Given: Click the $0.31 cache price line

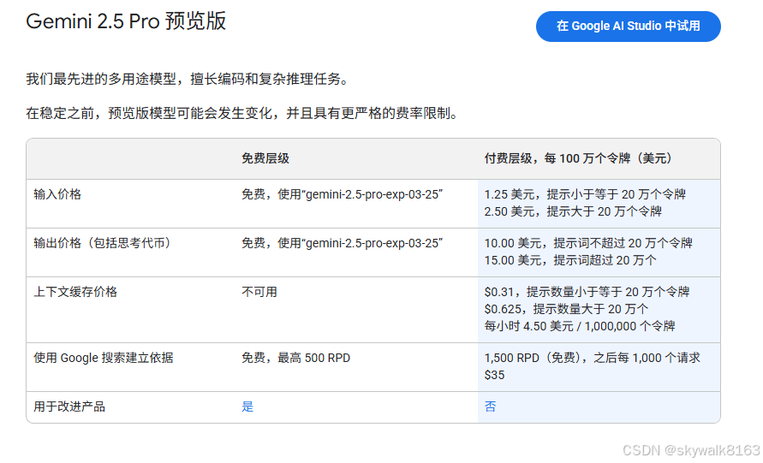Looking at the screenshot, I should tap(587, 292).
